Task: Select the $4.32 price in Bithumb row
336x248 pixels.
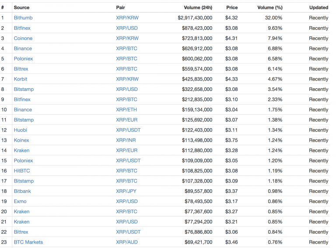Action: pyautogui.click(x=231, y=18)
